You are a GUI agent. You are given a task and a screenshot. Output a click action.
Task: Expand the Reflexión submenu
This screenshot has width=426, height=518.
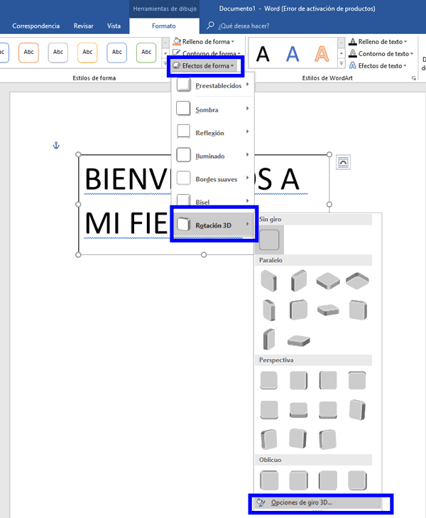coord(213,132)
